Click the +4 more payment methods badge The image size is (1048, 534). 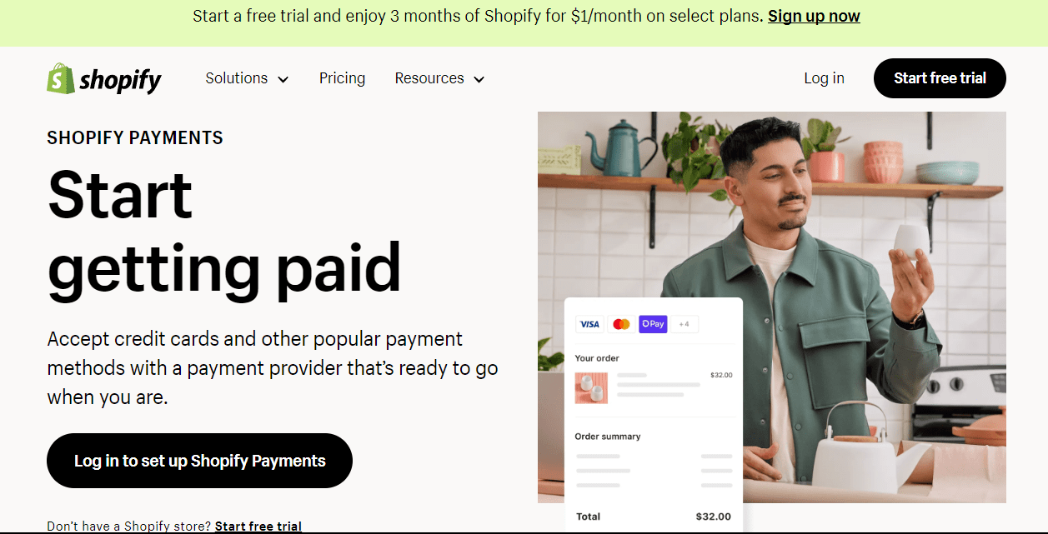684,324
